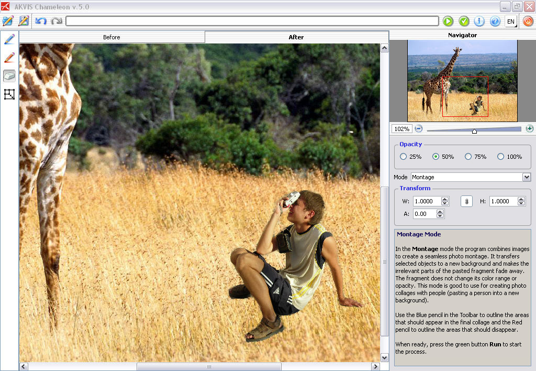Increase the angle A value
Screen dimensions: 536x371
tap(440, 212)
